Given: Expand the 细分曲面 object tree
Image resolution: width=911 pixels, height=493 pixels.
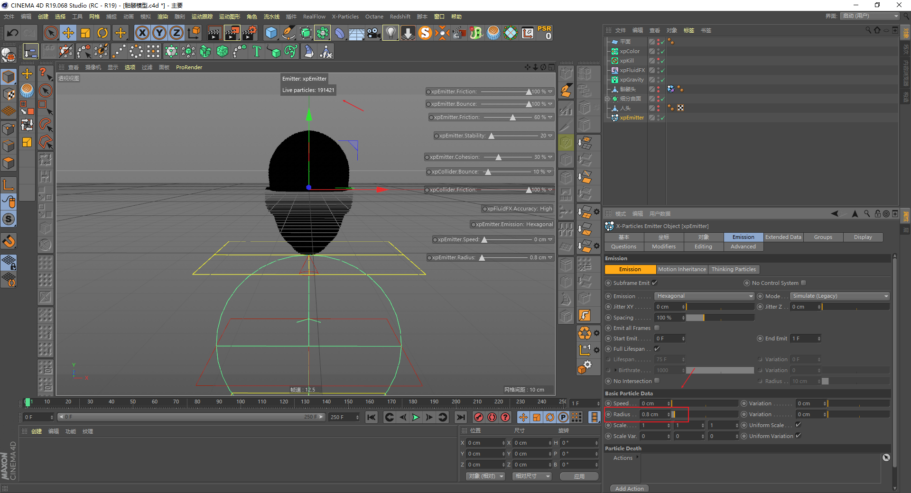Looking at the screenshot, I should [x=607, y=99].
